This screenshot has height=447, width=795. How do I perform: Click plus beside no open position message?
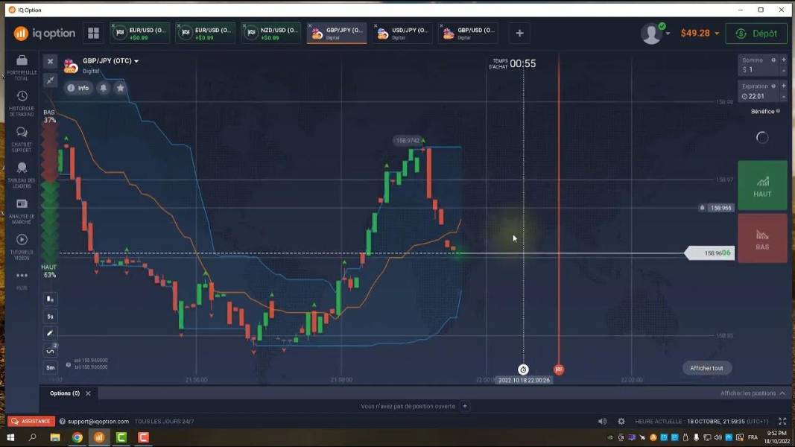click(x=464, y=406)
